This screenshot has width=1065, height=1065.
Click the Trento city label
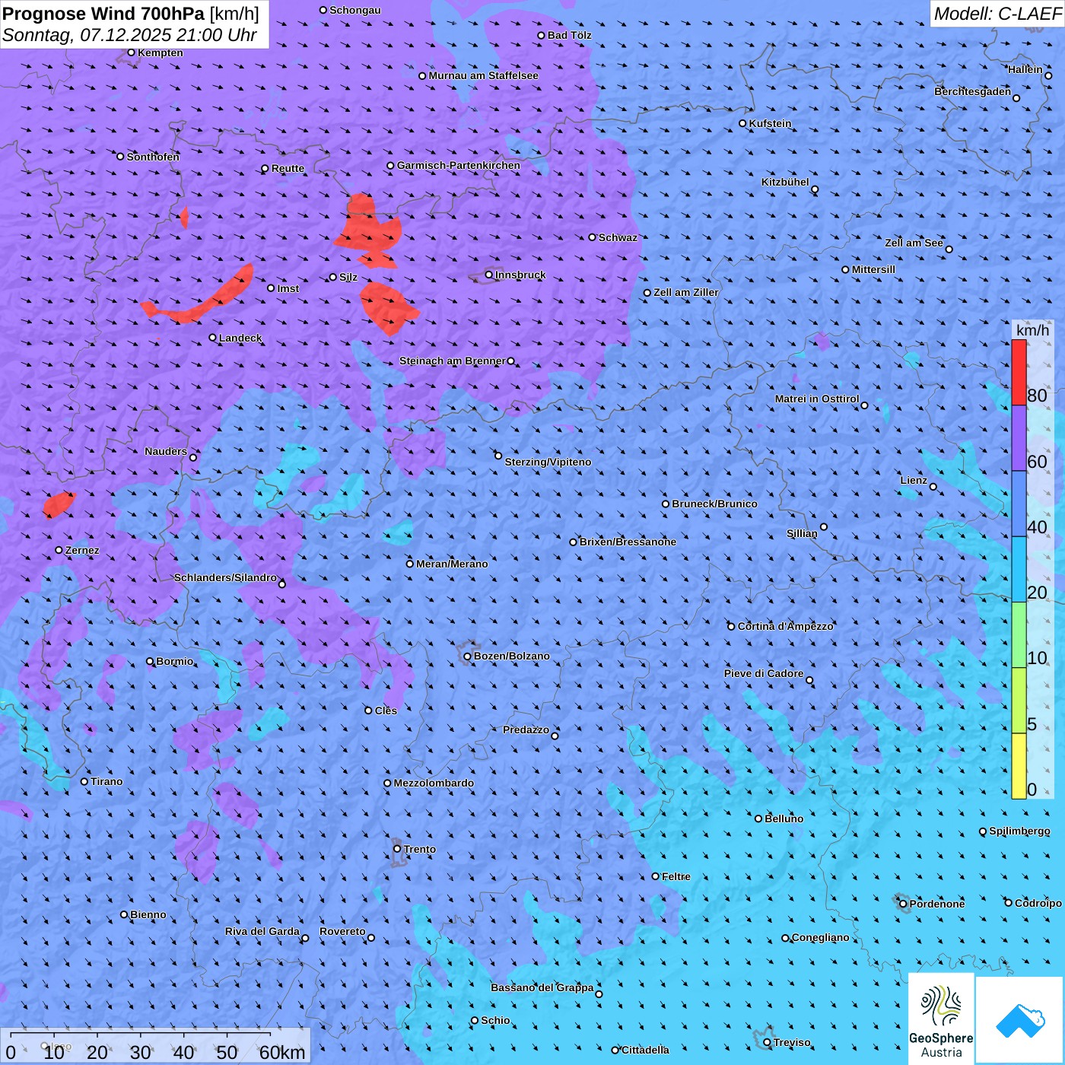tap(420, 849)
